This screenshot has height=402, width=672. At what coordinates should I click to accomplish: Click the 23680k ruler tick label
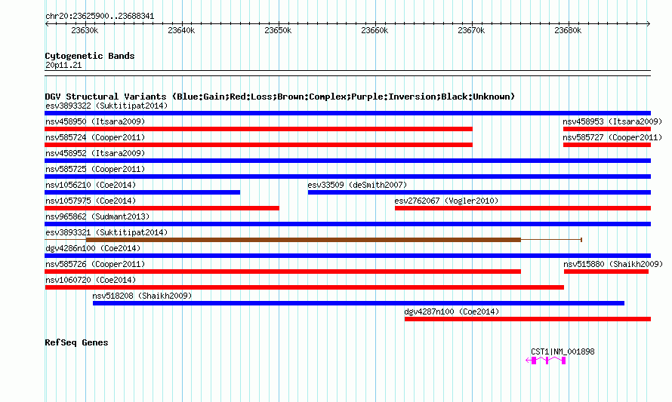coord(568,30)
